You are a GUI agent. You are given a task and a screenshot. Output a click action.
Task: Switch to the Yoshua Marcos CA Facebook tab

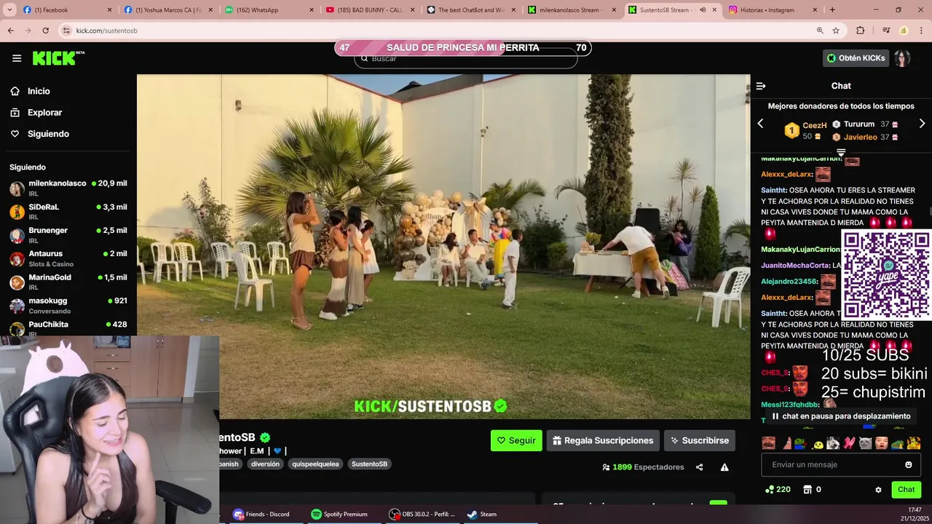[167, 10]
